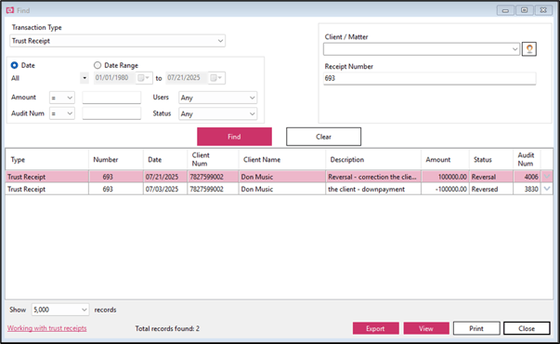
Task: Sort by the Type column header
Action: (47, 160)
